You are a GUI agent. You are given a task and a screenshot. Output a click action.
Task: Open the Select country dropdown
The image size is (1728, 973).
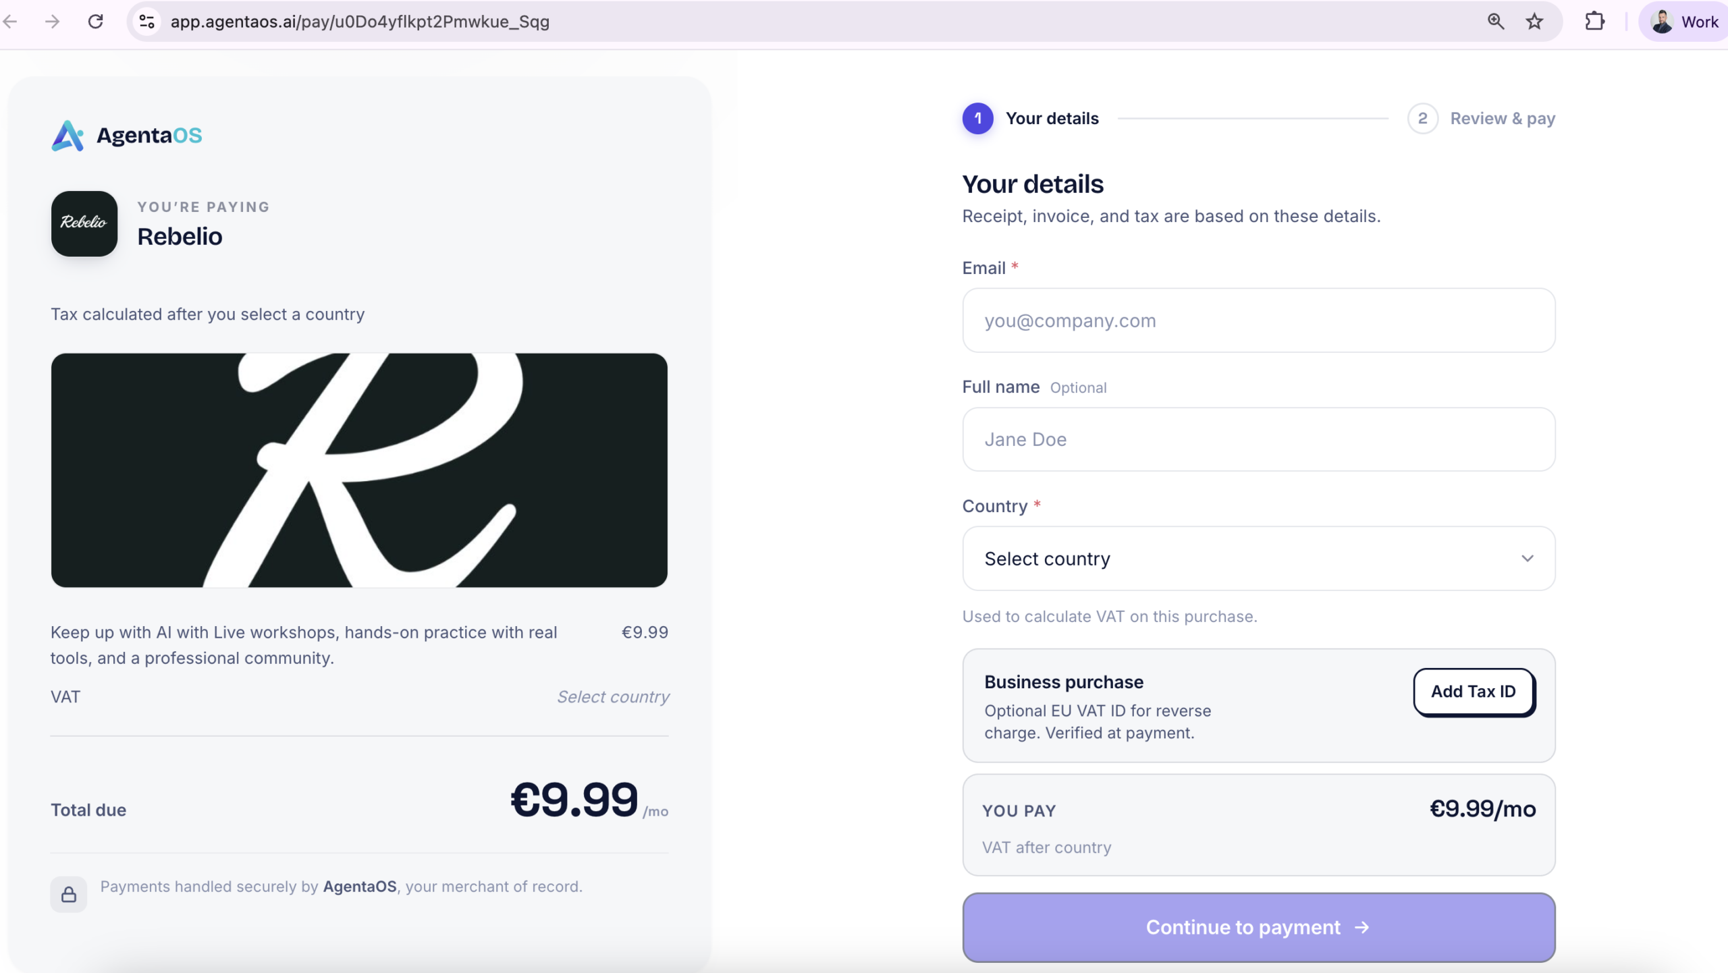(1259, 559)
